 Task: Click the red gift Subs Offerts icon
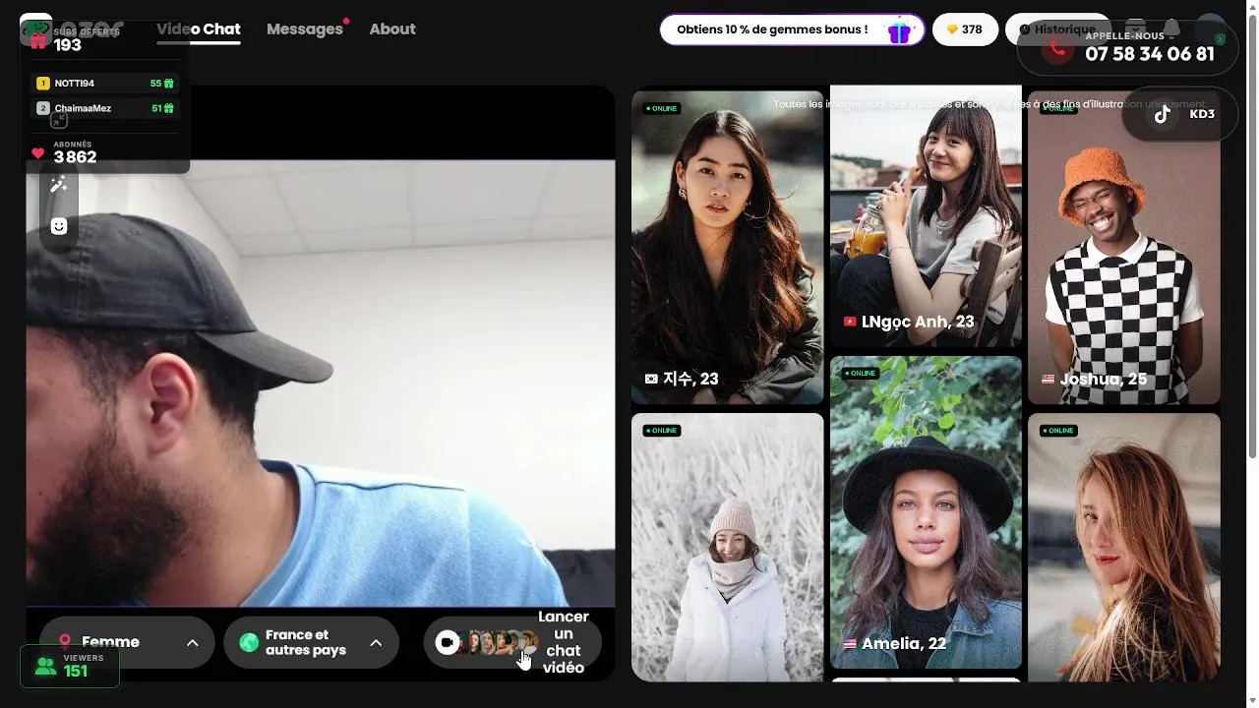coord(38,40)
